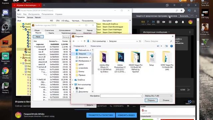
Task: Expand the Видео node in navigation pane
Action: [x=74, y=88]
